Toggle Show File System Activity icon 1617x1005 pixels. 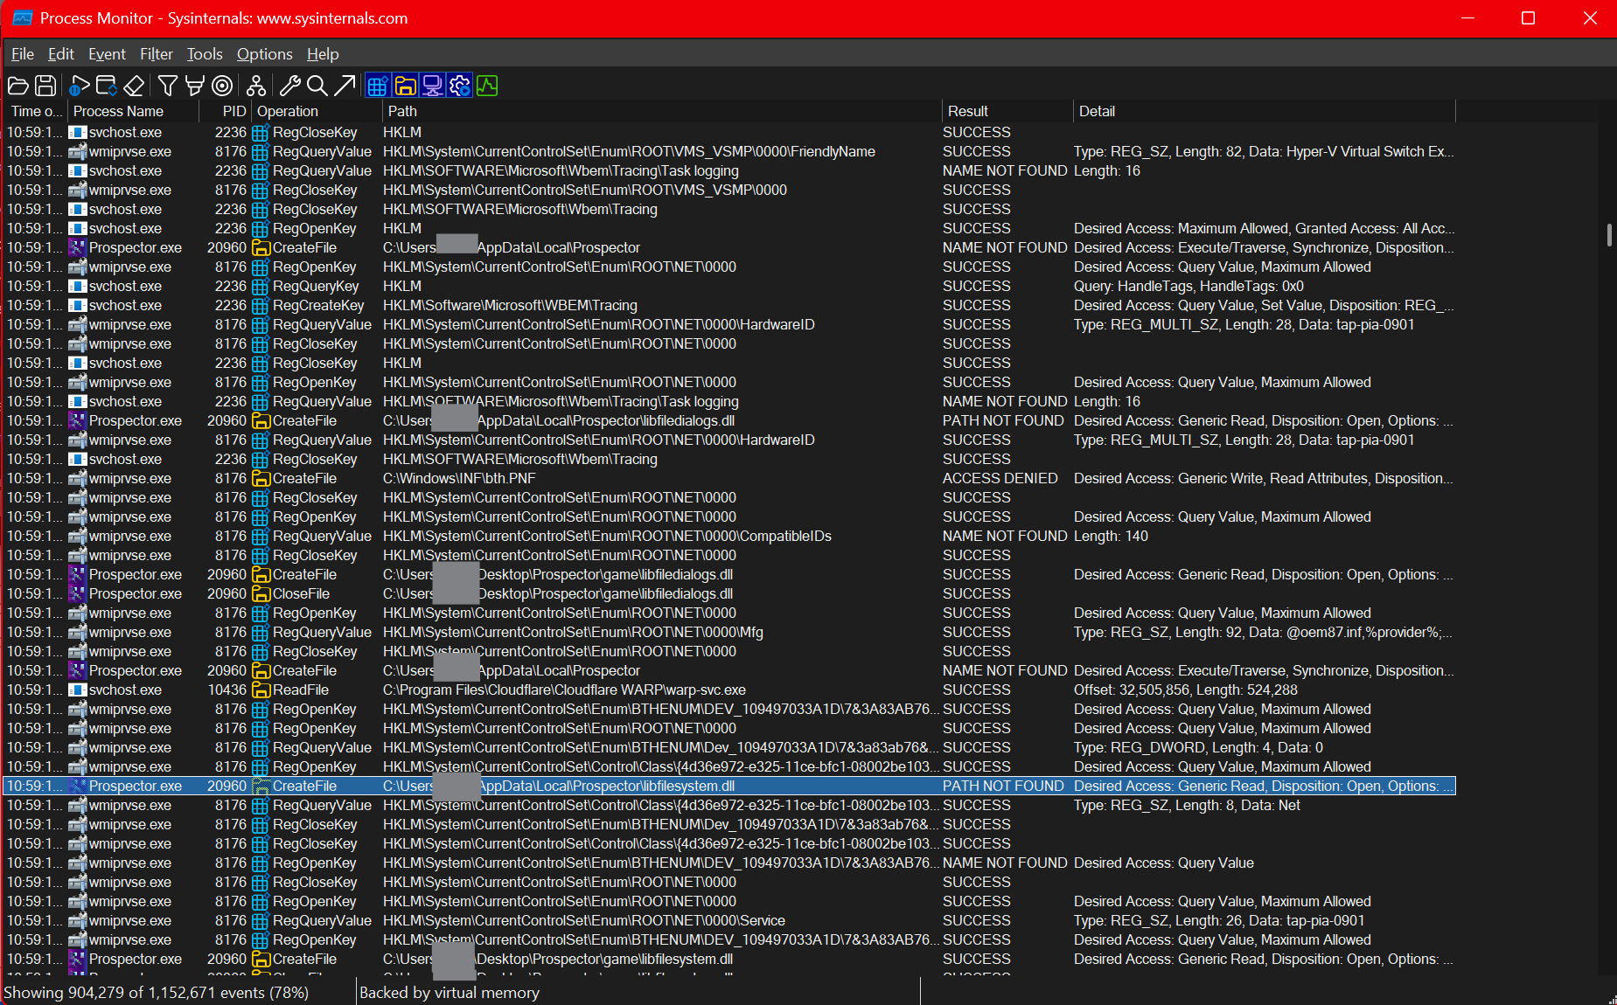coord(405,86)
